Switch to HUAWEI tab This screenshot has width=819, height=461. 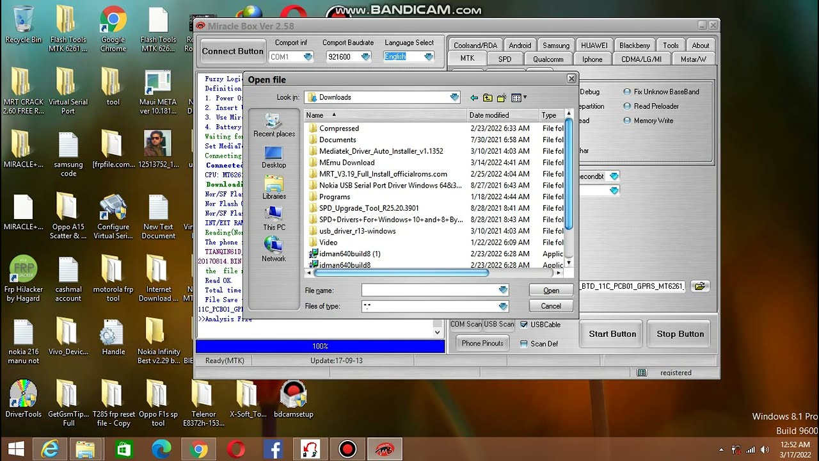tap(594, 45)
